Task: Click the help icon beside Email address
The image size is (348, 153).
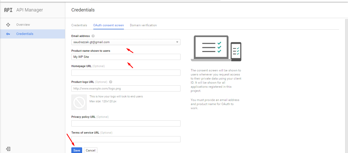Action: coord(93,36)
